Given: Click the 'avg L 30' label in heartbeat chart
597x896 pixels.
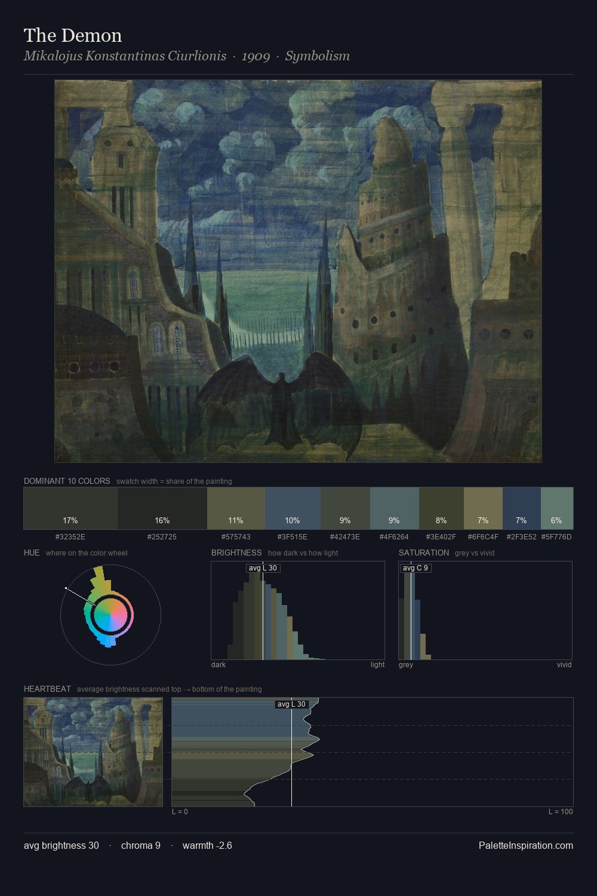Looking at the screenshot, I should point(291,704).
